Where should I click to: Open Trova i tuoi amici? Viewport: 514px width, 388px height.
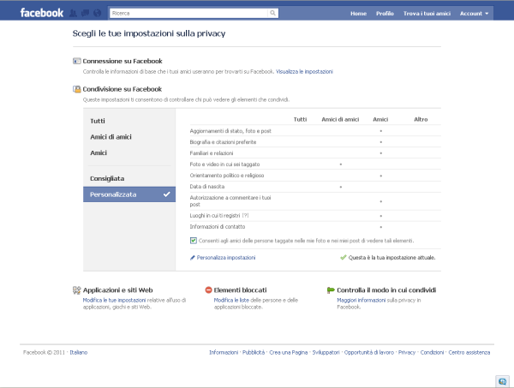tap(427, 14)
